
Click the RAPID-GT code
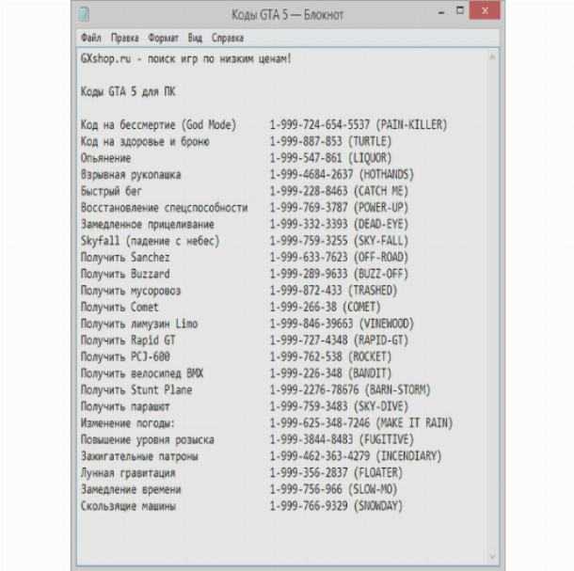(339, 340)
